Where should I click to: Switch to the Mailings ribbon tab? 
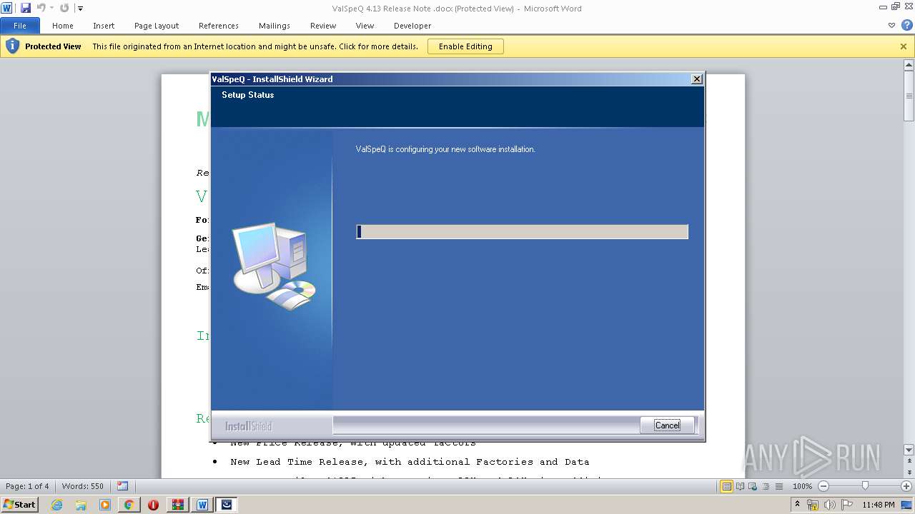274,26
